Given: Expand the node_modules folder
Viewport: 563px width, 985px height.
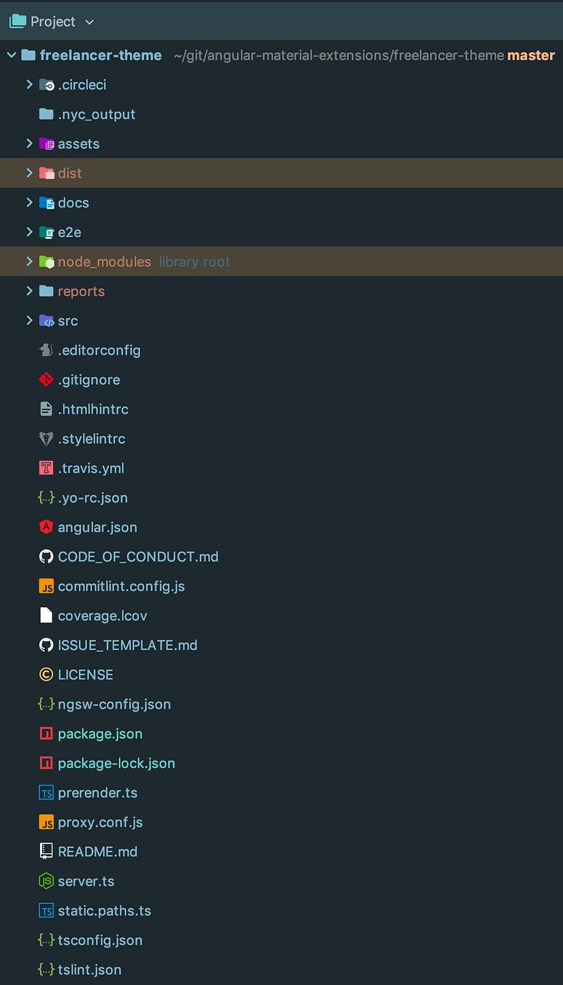Looking at the screenshot, I should [29, 261].
